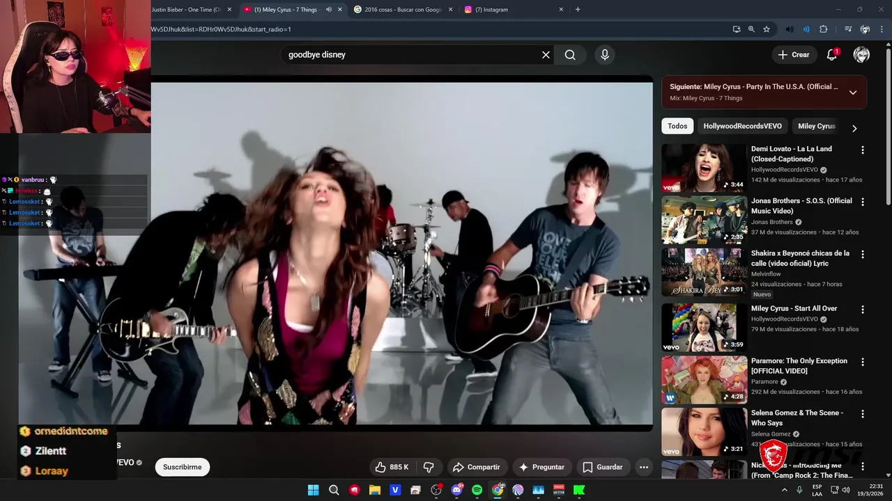Open Google Chrome from the taskbar

point(498,490)
